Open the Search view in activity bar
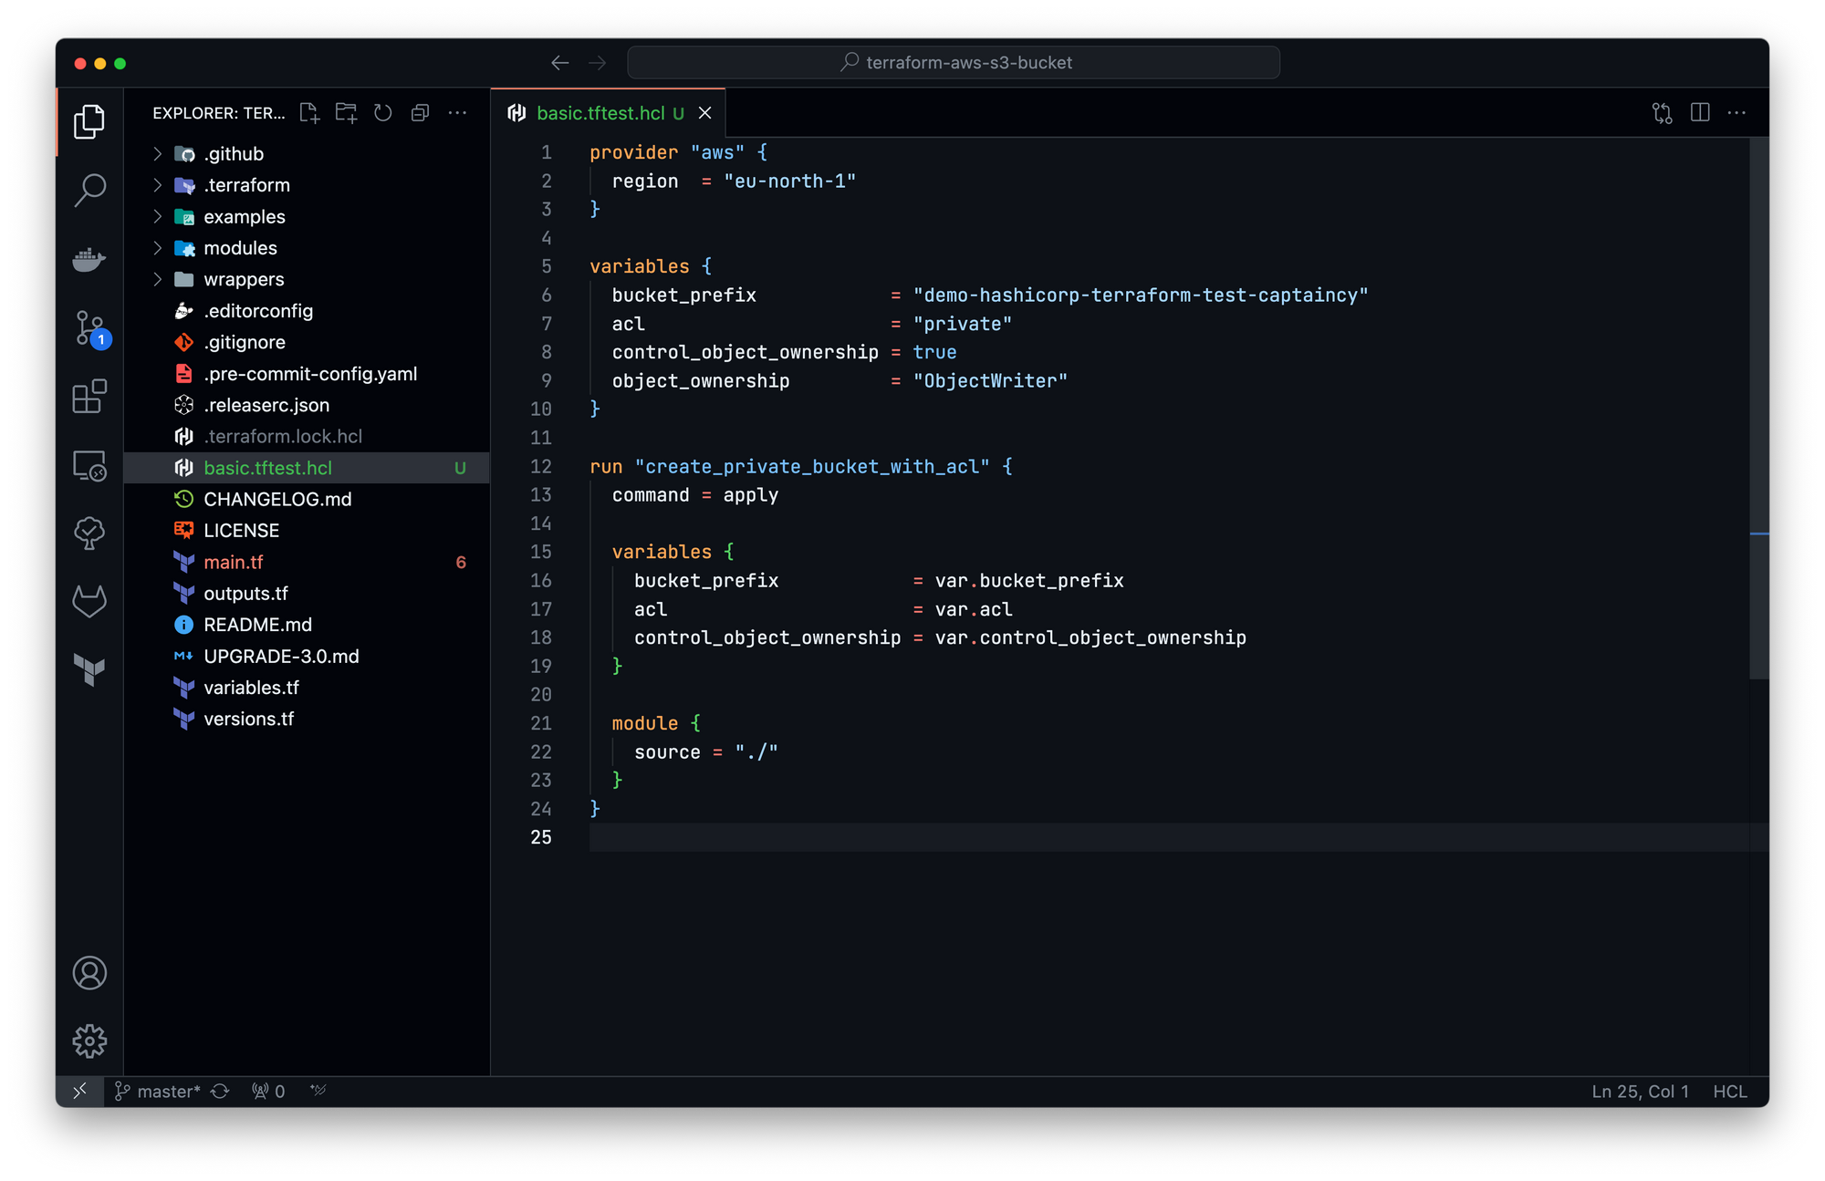Viewport: 1825px width, 1181px height. (89, 190)
